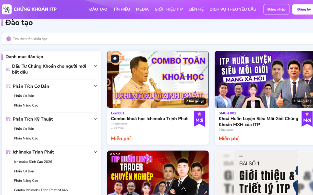Open the LIÊN HỆ menu item

196,9
